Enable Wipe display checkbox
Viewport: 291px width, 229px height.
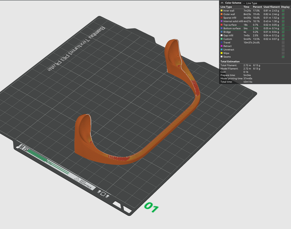click(x=283, y=53)
